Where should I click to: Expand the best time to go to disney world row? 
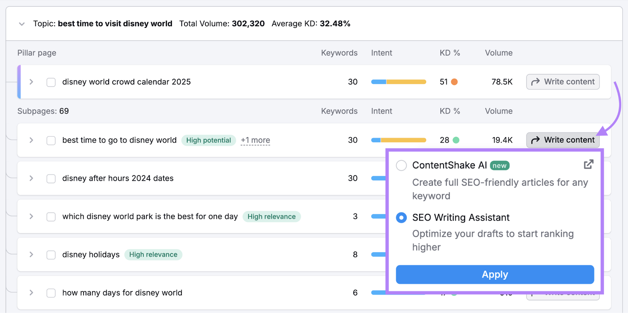tap(31, 140)
